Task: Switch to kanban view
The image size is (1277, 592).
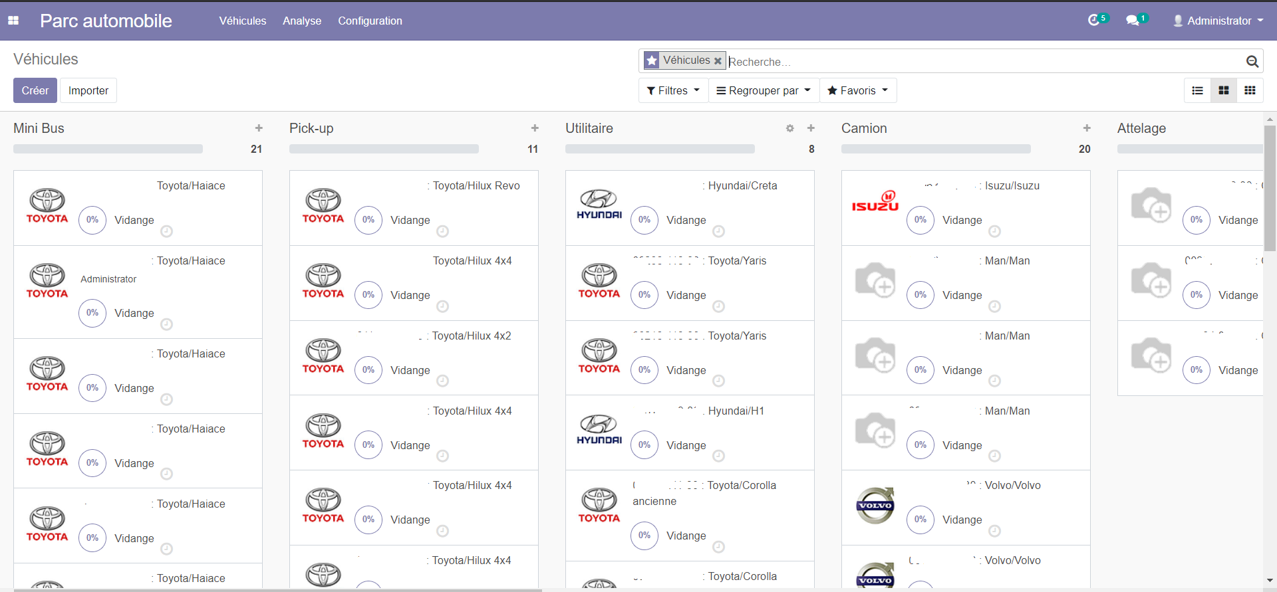Action: click(1223, 90)
